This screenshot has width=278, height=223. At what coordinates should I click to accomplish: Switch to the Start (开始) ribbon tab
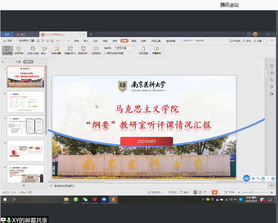point(77,41)
